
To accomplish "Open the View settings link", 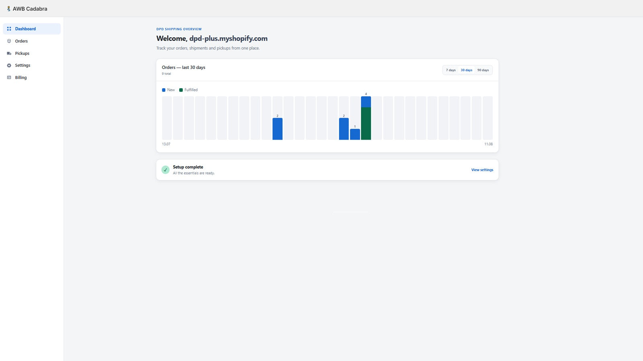I will pyautogui.click(x=482, y=170).
